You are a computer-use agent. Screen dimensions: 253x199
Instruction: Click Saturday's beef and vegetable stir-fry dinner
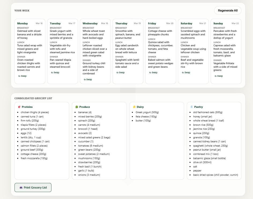(192, 63)
